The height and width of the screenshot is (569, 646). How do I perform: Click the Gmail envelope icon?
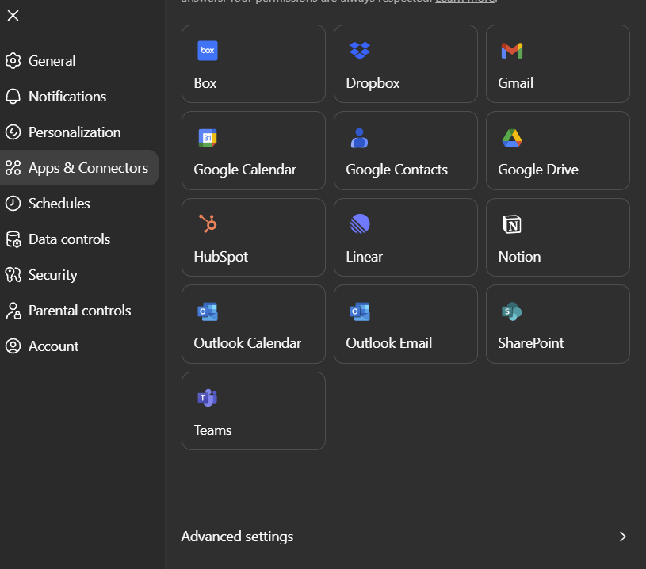tap(512, 51)
